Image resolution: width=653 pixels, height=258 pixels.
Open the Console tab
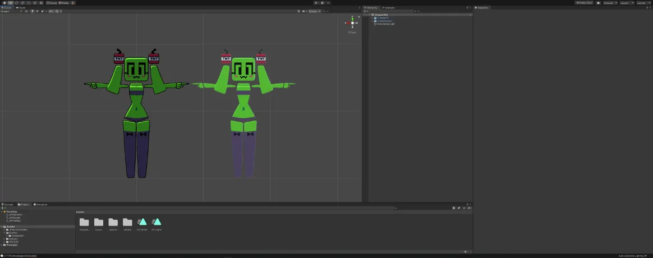pos(8,205)
